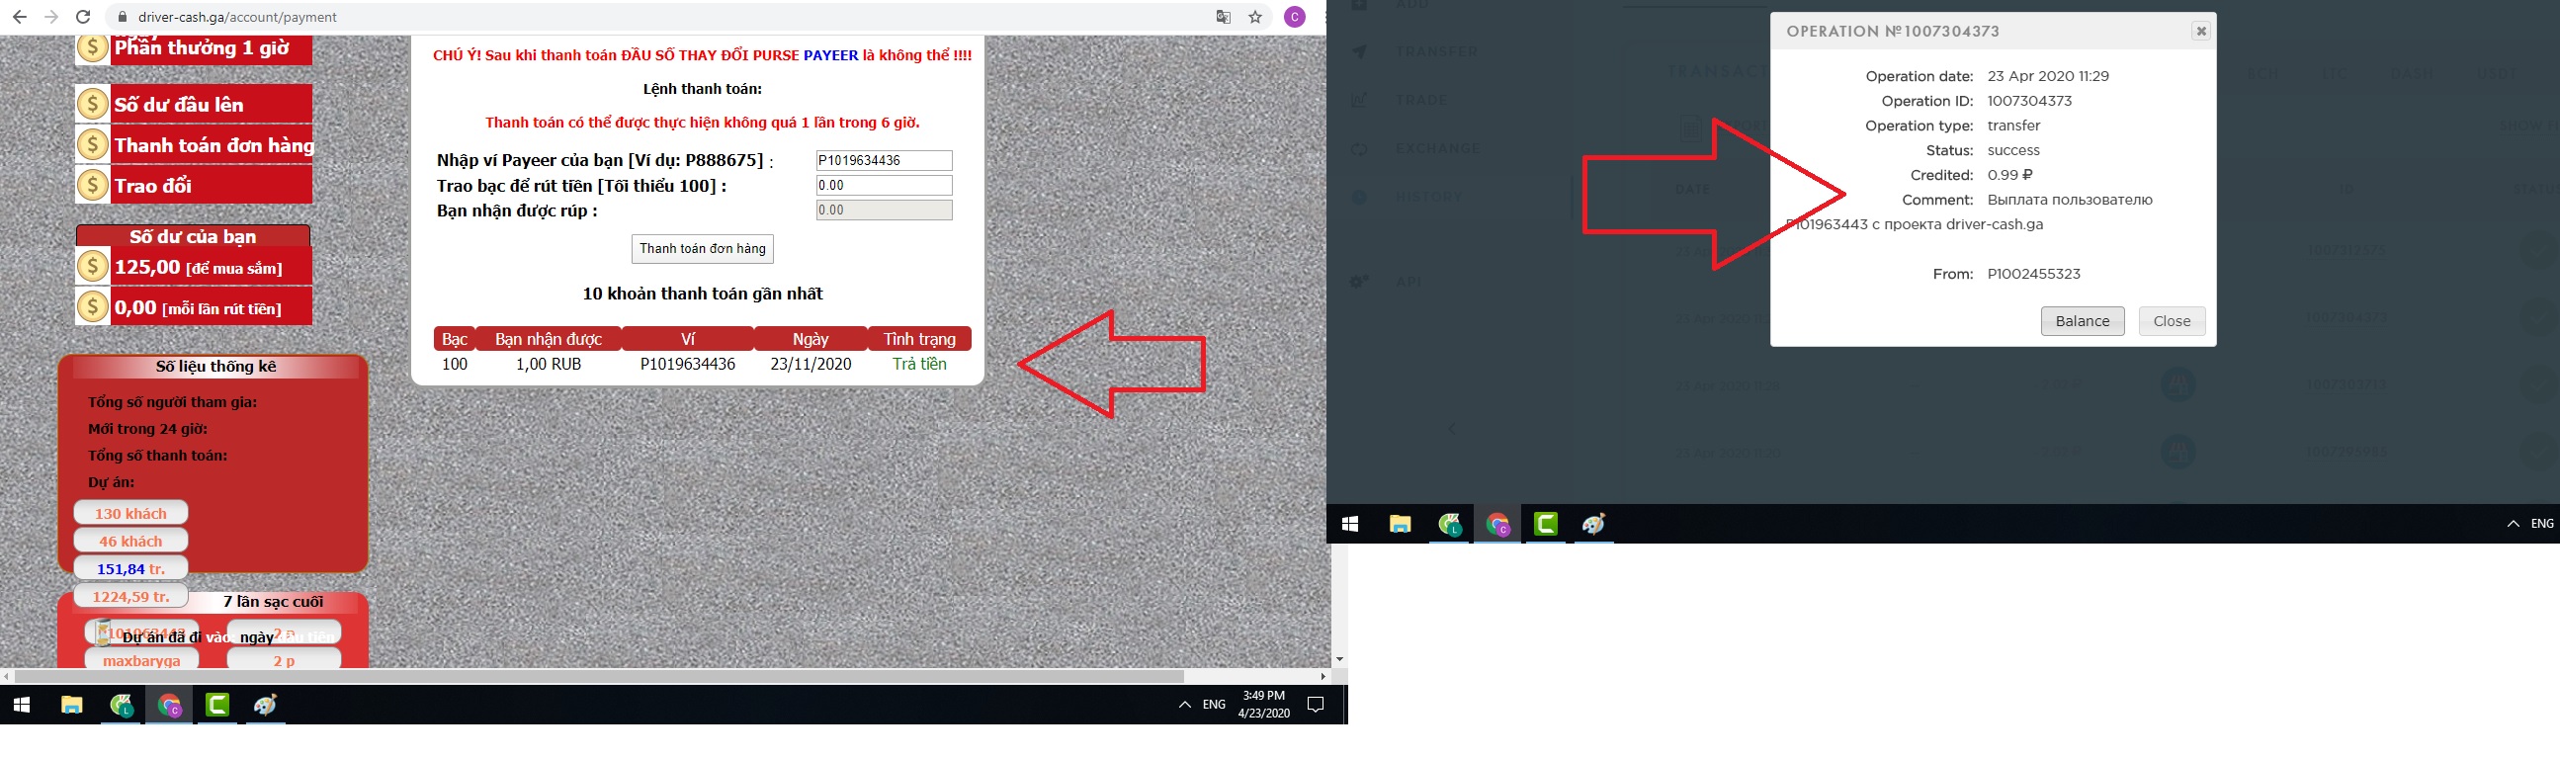Click the page's horizontal scrollbar thumb
This screenshot has height=759, width=2560.
pyautogui.click(x=598, y=677)
